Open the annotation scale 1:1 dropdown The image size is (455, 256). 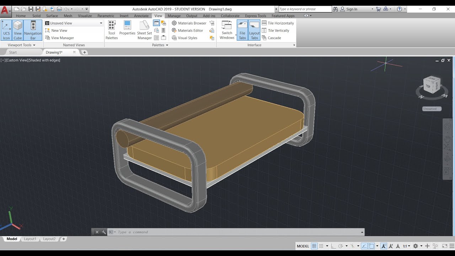pyautogui.click(x=407, y=246)
